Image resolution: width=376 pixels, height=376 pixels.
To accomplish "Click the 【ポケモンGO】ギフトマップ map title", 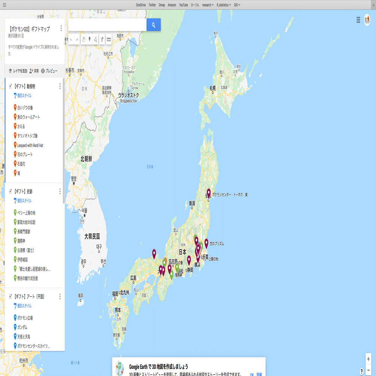I will click(x=30, y=29).
